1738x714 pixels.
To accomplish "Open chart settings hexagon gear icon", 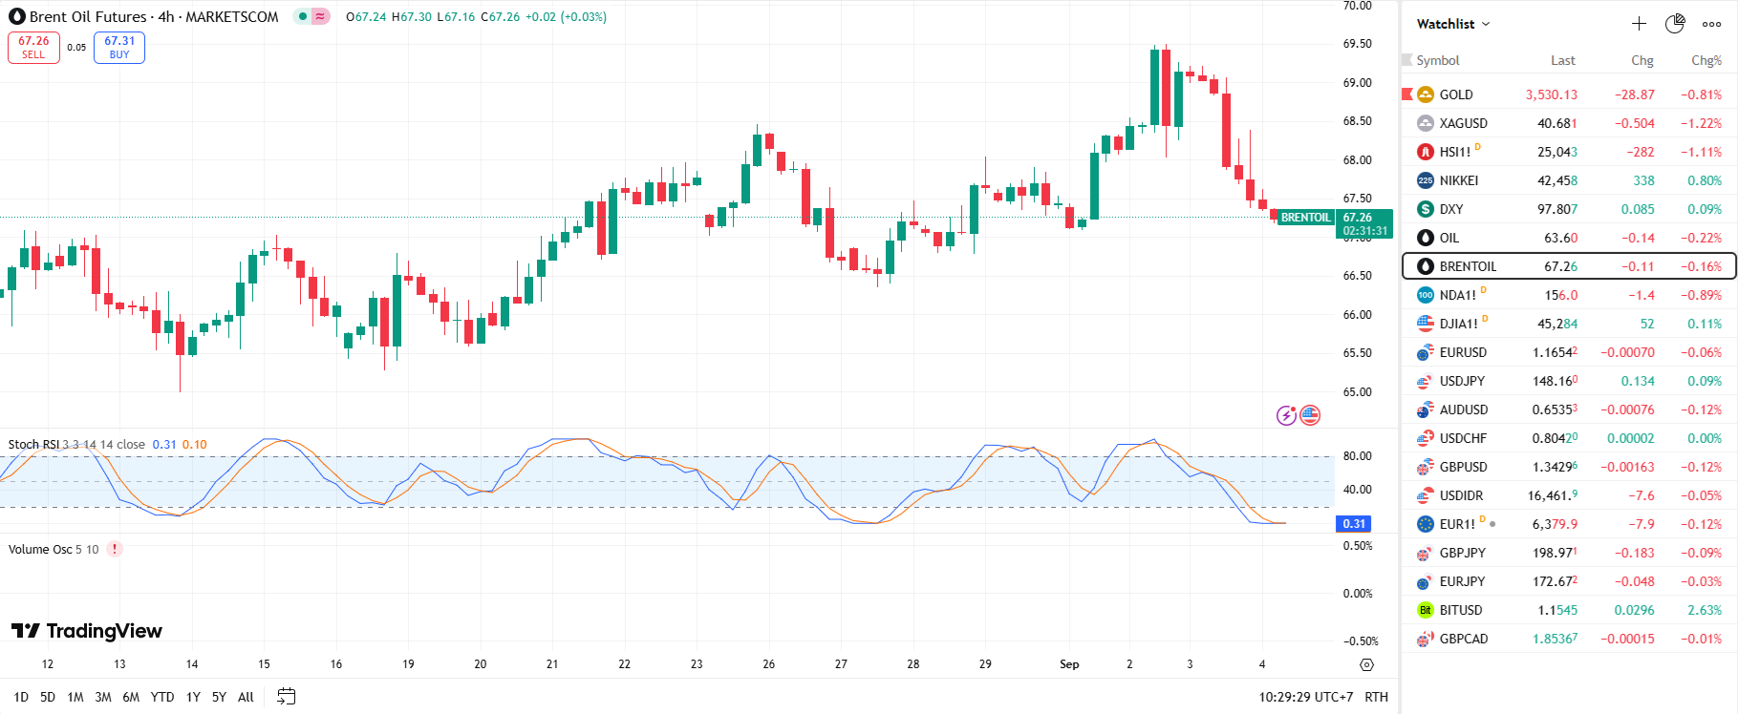I will (x=1366, y=664).
